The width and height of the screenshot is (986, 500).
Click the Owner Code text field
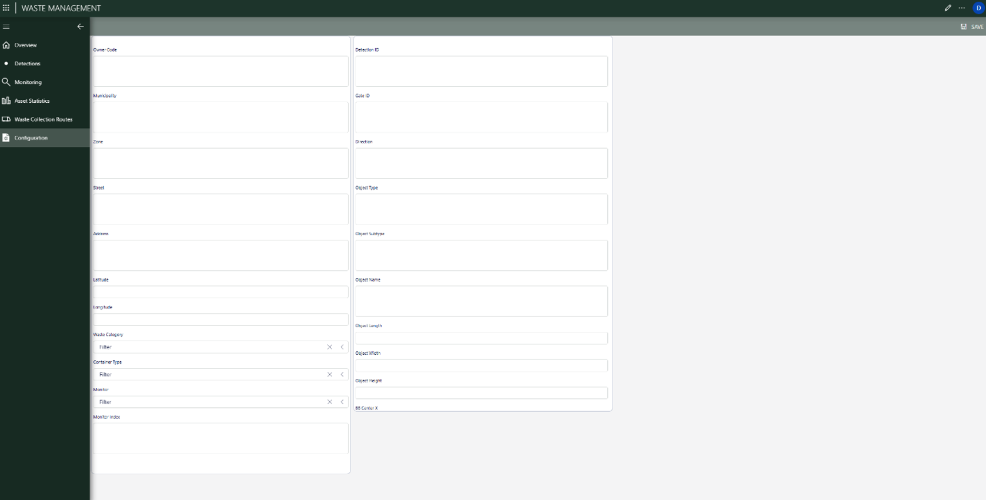point(220,71)
